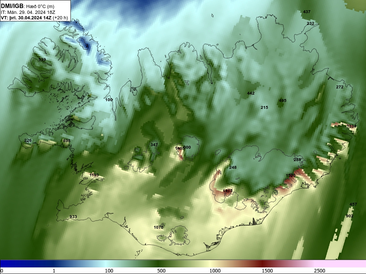Click the "DMI/IGB: Hæð 0°C (m)" title line
The image size is (366, 274).
[27, 6]
